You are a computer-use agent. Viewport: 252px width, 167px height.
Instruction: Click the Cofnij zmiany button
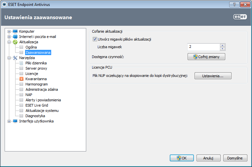pos(206,57)
